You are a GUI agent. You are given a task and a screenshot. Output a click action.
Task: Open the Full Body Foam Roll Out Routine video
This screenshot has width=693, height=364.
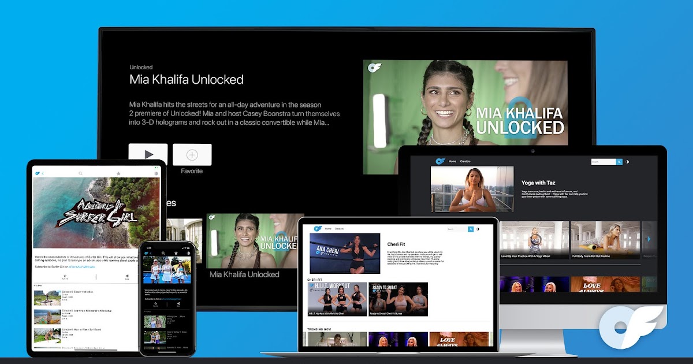point(605,240)
